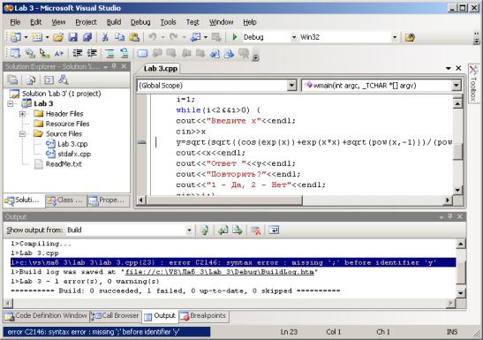Screen dimensions: 483x340
Task: Click the Solution Explorer Properties icon
Action: 12,80
